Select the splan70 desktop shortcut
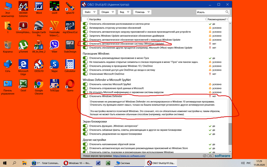The width and height of the screenshot is (267, 167). [70, 8]
